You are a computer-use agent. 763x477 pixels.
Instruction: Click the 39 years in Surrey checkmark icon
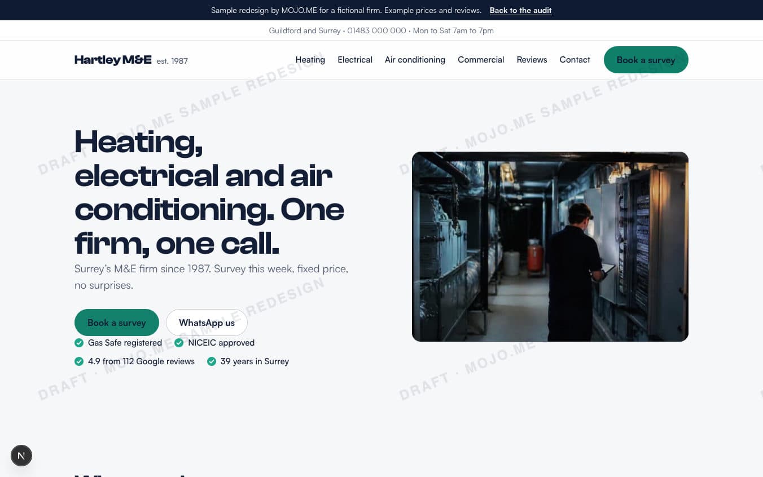tap(212, 361)
